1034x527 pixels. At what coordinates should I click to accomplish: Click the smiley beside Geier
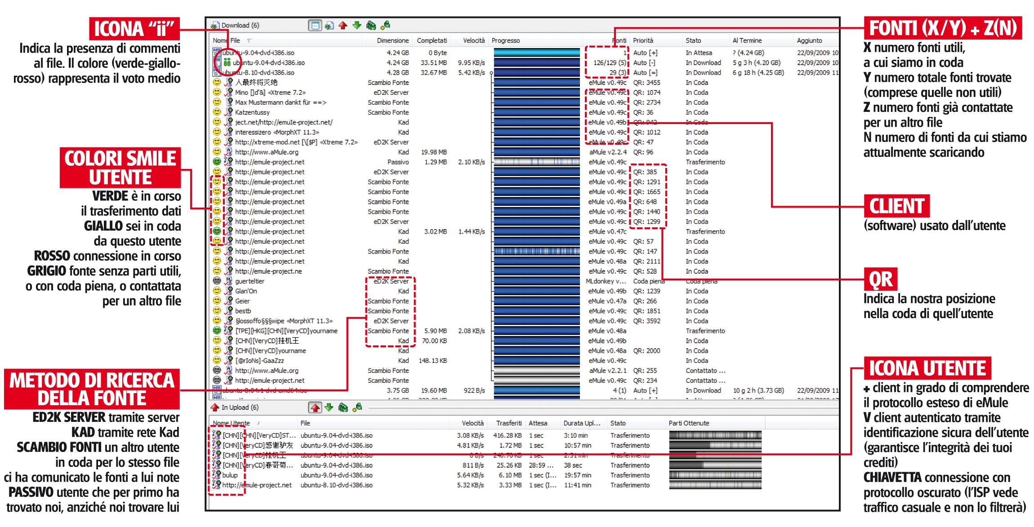tap(217, 301)
